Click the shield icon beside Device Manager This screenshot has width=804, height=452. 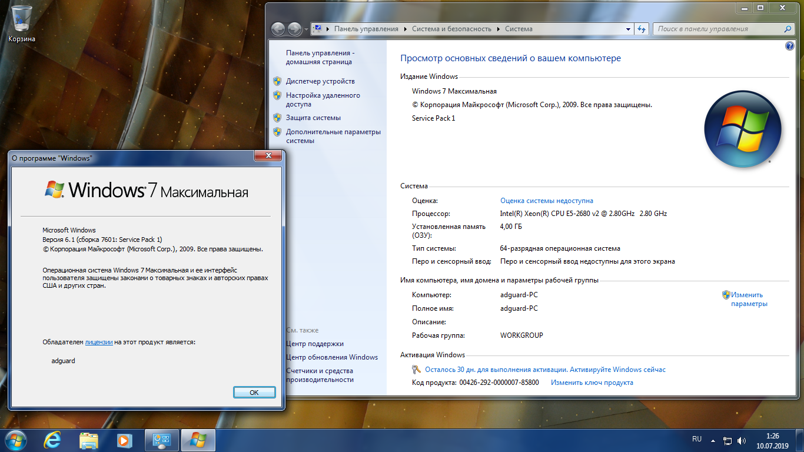[277, 81]
